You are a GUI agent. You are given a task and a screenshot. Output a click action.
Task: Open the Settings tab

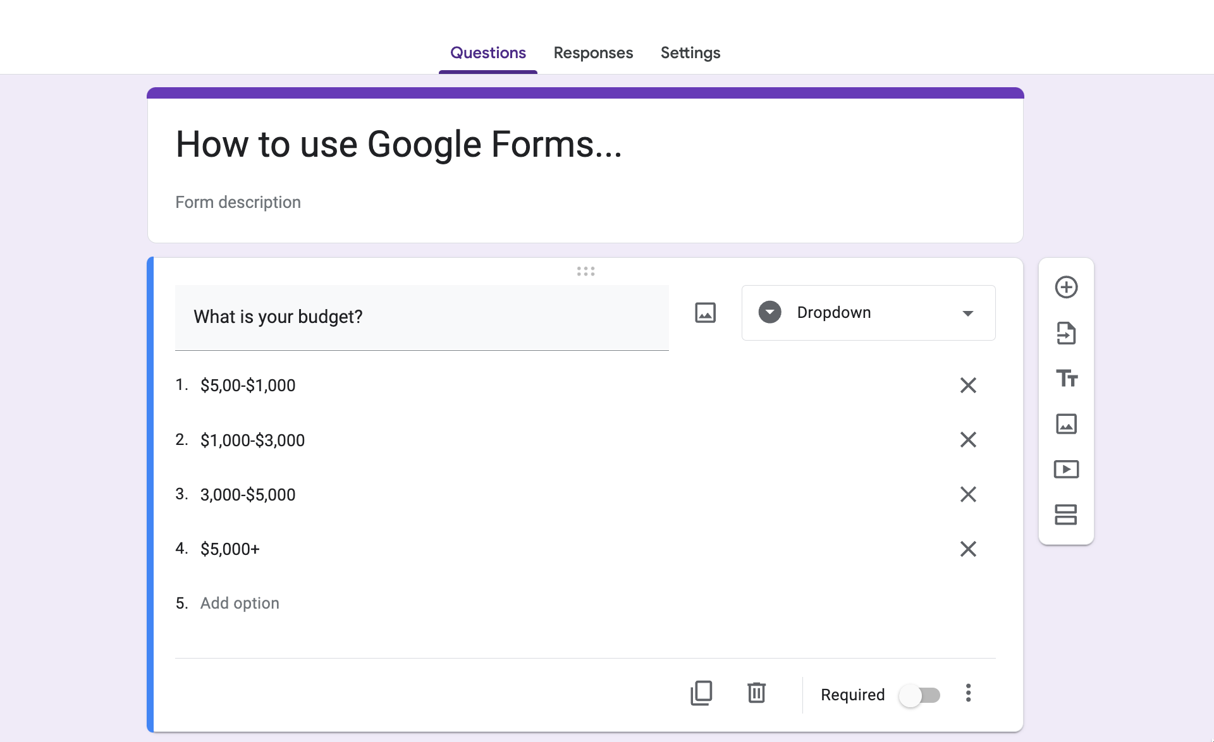(690, 53)
